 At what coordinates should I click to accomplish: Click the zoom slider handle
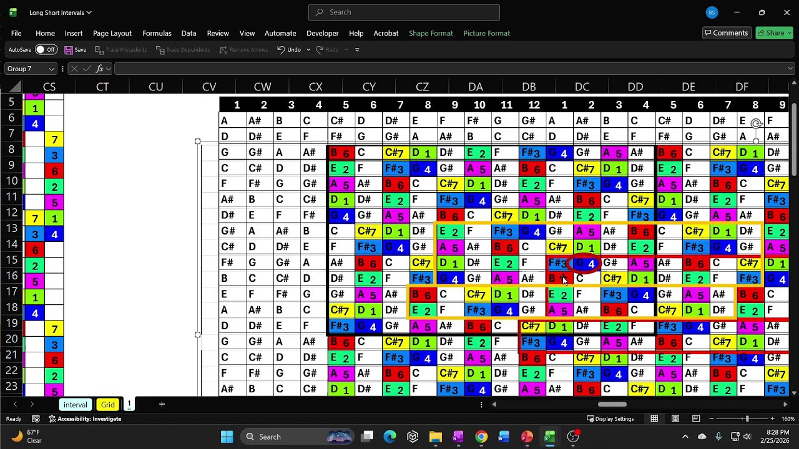[747, 419]
